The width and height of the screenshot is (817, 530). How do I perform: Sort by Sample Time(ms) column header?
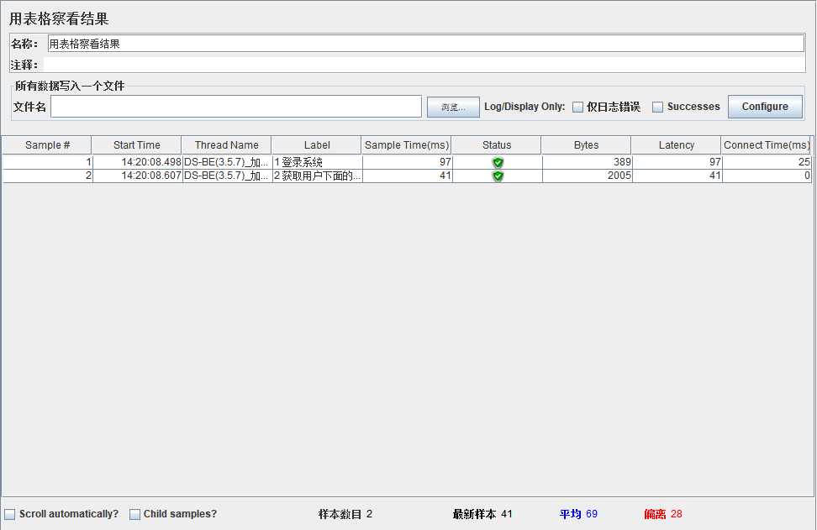(407, 145)
